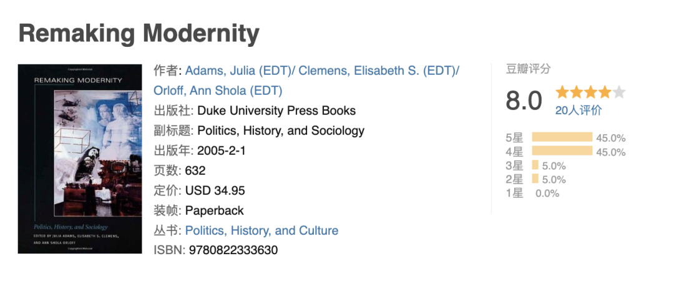Click the 豆瓣评分 heading label
The image size is (674, 281).
(528, 69)
